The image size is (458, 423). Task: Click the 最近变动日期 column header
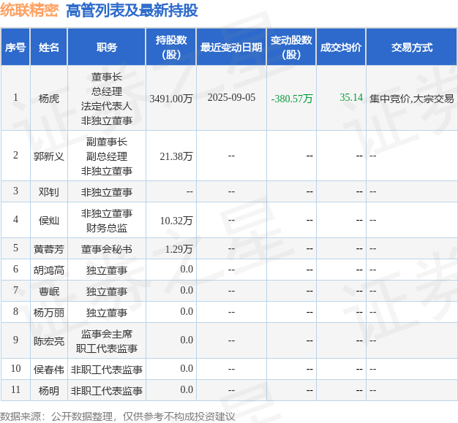231,47
